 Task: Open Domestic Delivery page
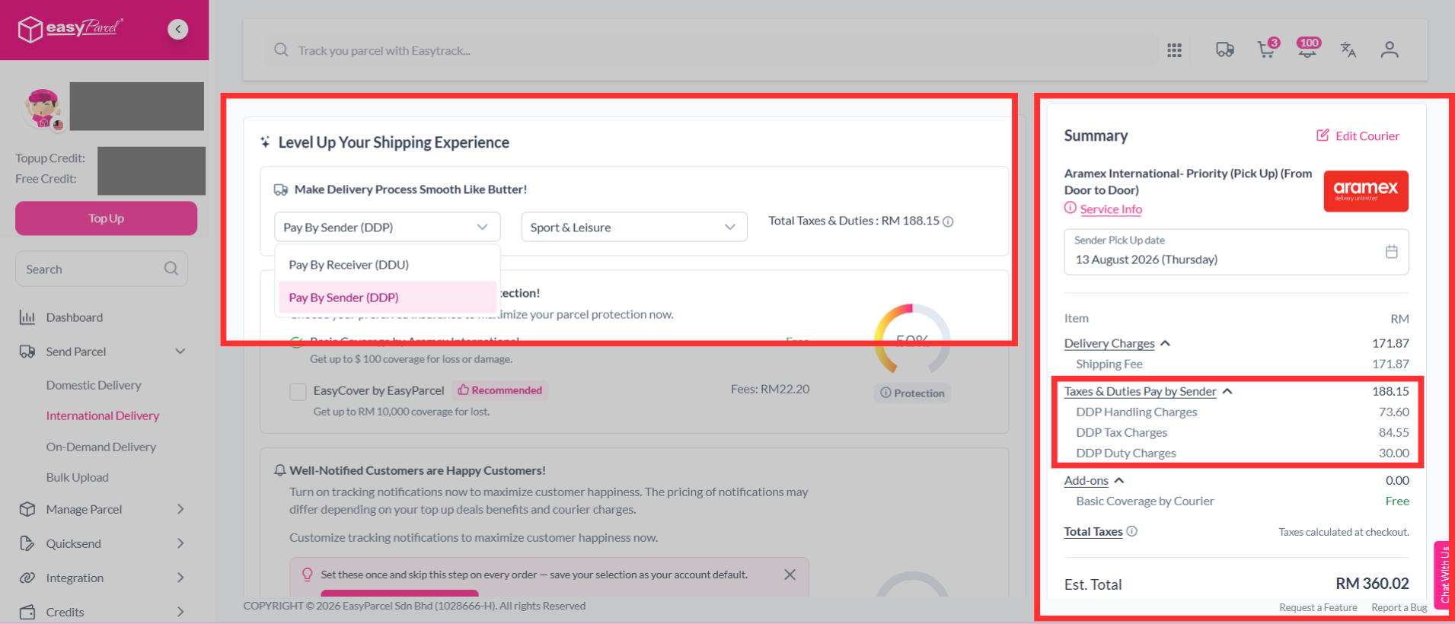click(94, 385)
